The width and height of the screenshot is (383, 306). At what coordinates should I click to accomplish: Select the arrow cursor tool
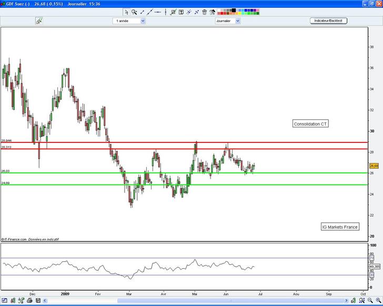point(126,12)
